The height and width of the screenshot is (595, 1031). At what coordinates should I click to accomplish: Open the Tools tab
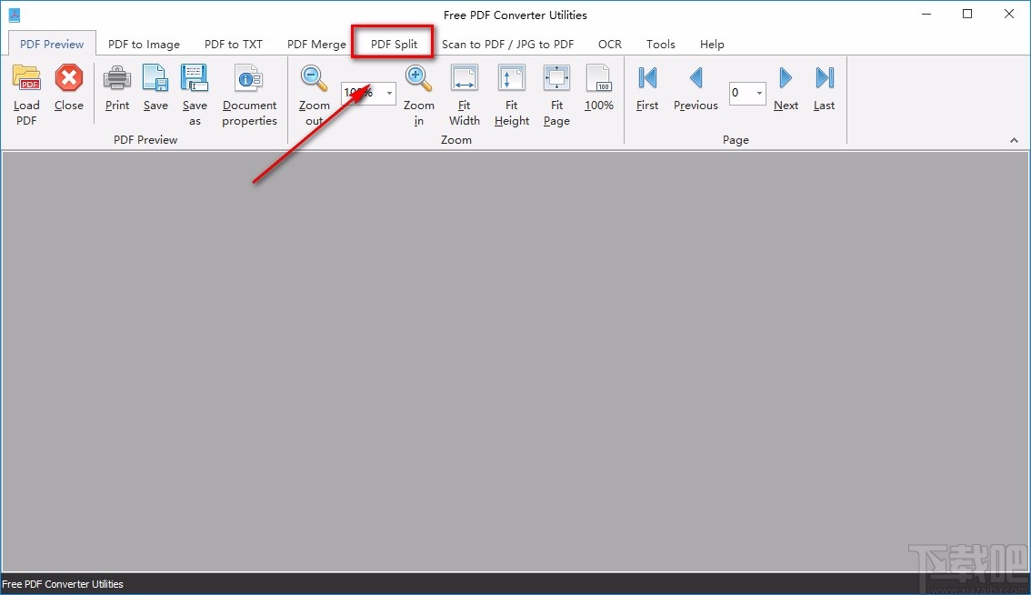click(x=661, y=44)
